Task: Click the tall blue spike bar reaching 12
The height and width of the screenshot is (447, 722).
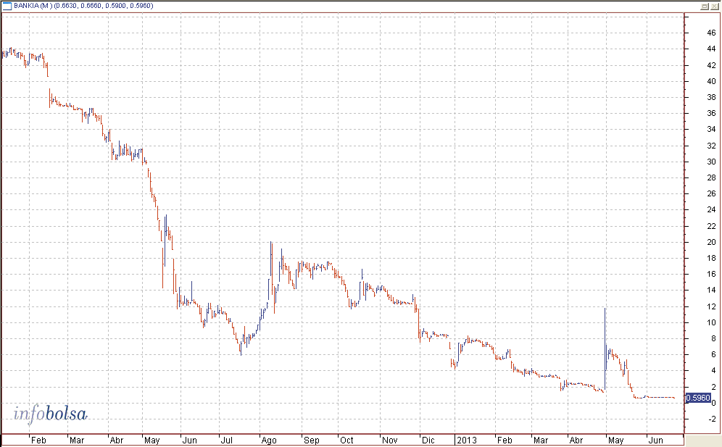Action: [605, 349]
